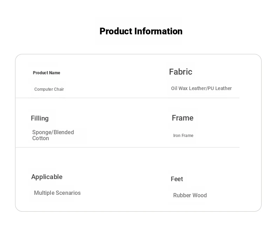Click the Rubber Wood value
This screenshot has width=277, height=226.
click(x=190, y=195)
